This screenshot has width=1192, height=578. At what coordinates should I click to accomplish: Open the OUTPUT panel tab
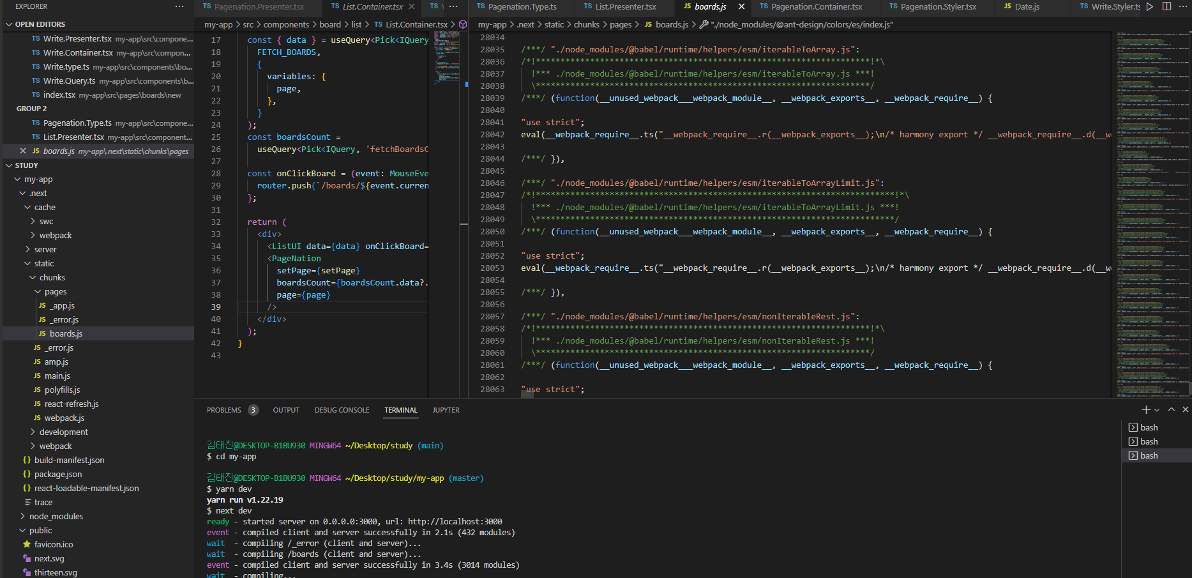286,410
